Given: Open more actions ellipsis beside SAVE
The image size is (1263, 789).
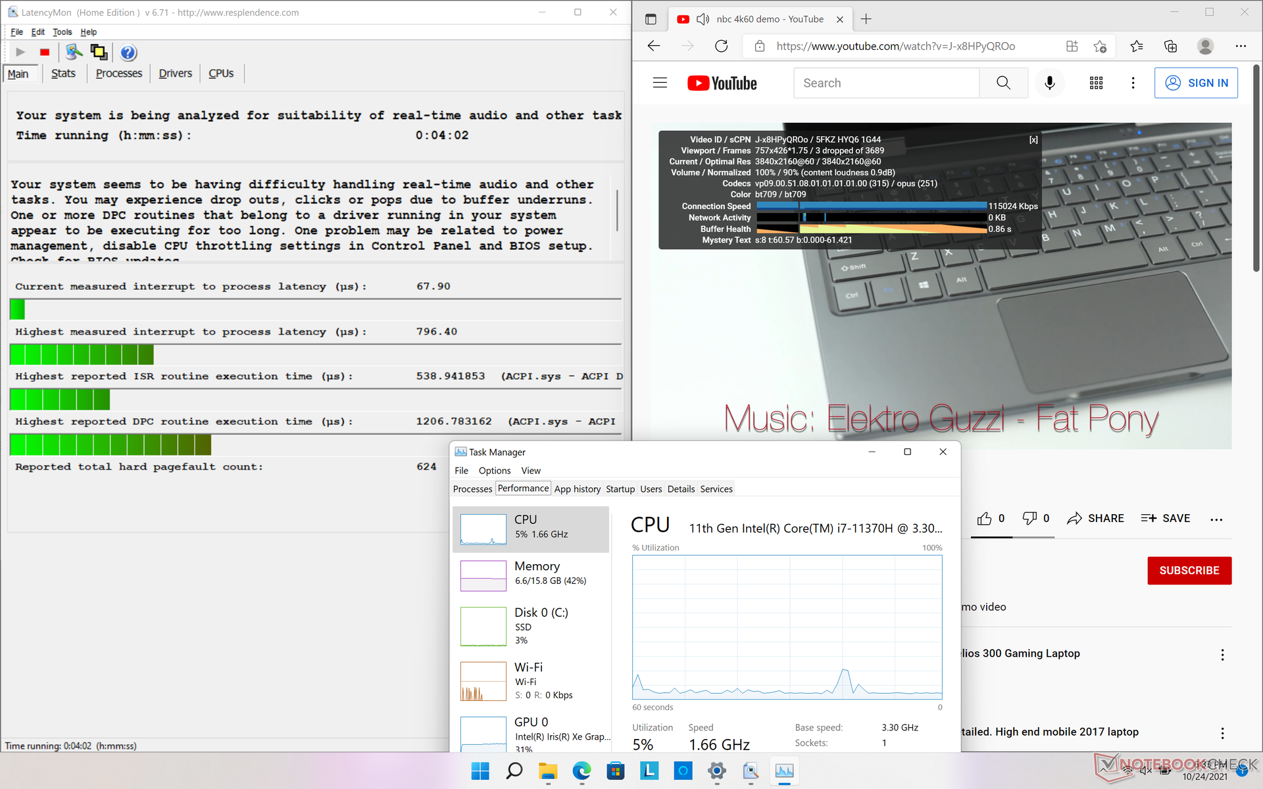Looking at the screenshot, I should tap(1216, 519).
